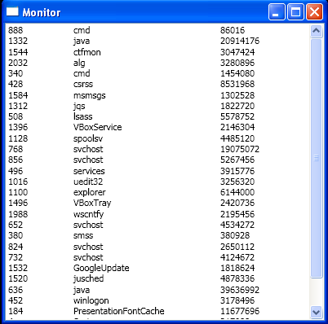Click process ID 340
The width and height of the screenshot is (328, 324).
pos(16,73)
